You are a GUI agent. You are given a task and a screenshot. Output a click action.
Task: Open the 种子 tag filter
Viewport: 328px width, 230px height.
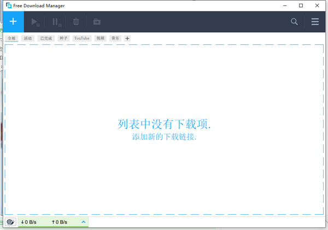point(63,39)
